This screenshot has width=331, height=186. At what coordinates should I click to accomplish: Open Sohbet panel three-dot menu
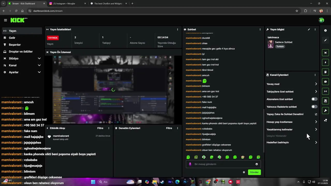[260, 29]
